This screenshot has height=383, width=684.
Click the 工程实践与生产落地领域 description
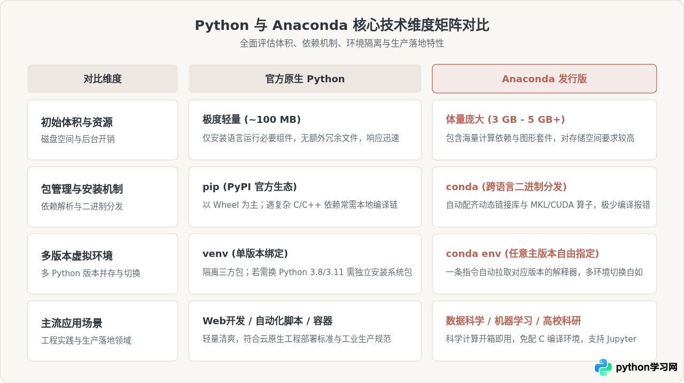coord(86,340)
